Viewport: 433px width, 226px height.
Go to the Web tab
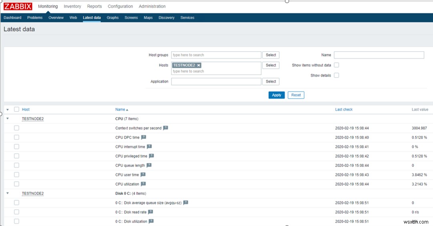73,18
